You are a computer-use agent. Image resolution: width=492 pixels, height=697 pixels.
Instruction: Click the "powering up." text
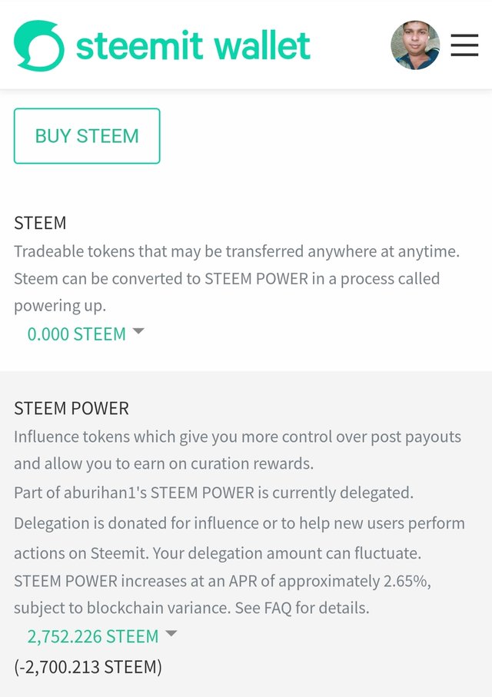[x=60, y=305]
